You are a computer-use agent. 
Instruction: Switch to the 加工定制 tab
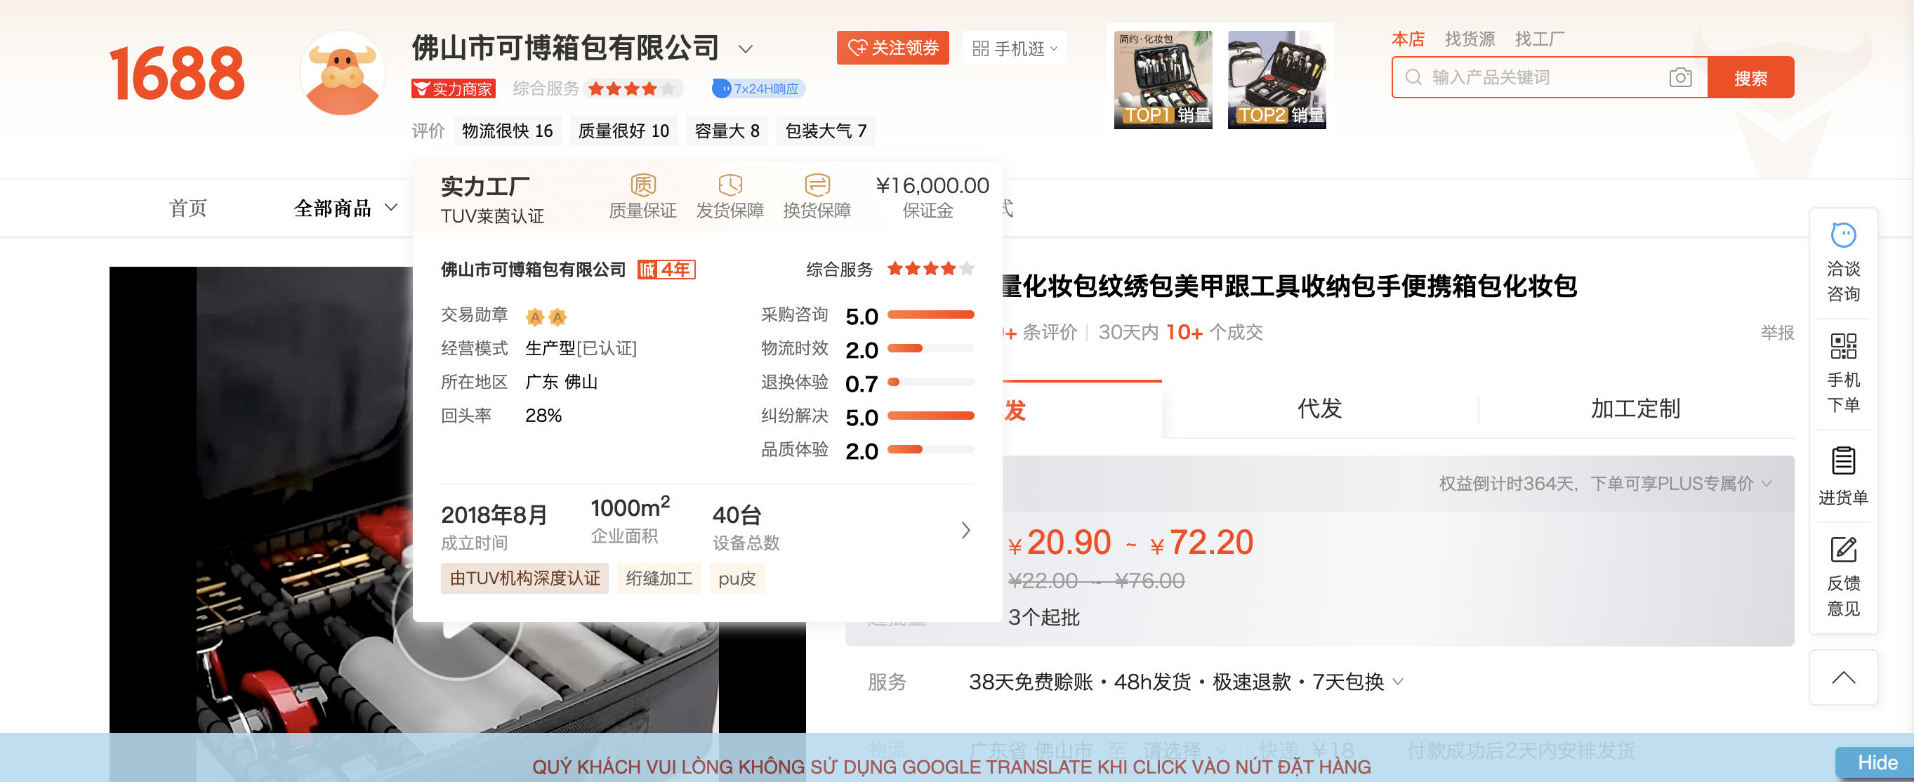[1635, 409]
